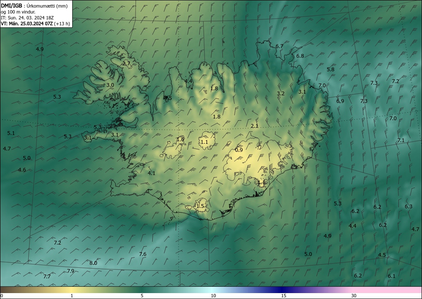Click the 3.0 value in the Westfjords

110,85
